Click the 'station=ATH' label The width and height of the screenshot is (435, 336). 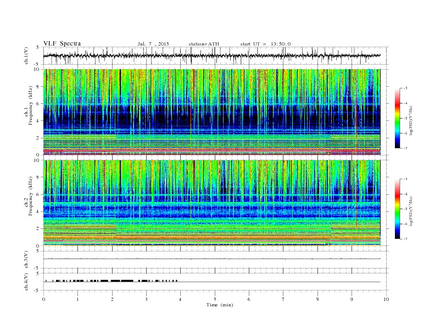(204, 44)
